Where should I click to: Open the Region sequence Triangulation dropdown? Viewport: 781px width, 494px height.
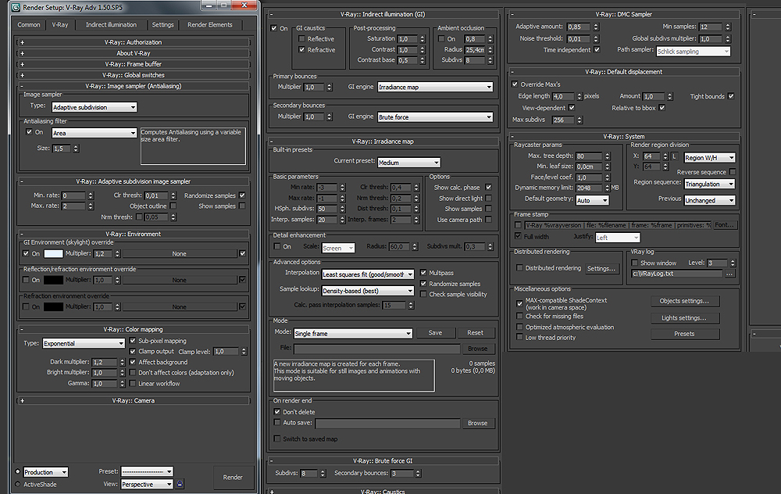[709, 184]
